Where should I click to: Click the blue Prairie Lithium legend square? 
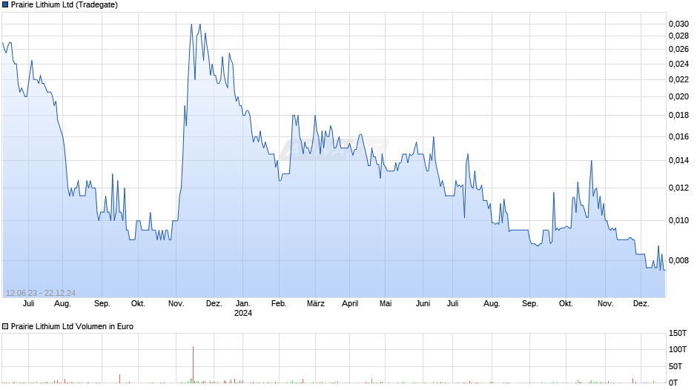pyautogui.click(x=5, y=5)
